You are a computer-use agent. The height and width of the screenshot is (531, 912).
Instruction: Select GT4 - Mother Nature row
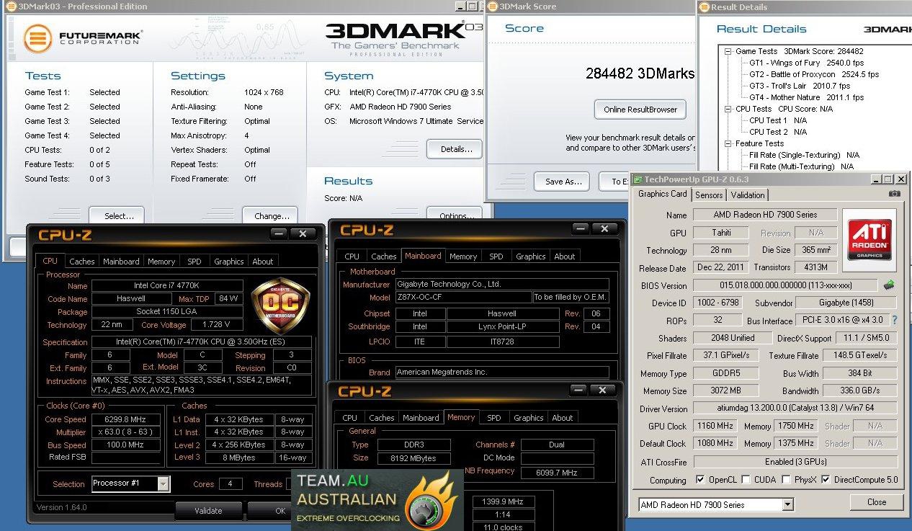(x=806, y=97)
